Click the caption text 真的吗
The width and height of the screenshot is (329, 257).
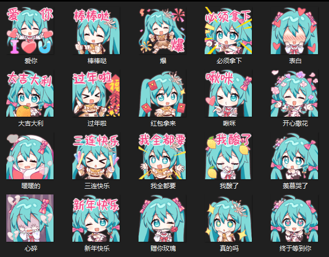point(229,249)
